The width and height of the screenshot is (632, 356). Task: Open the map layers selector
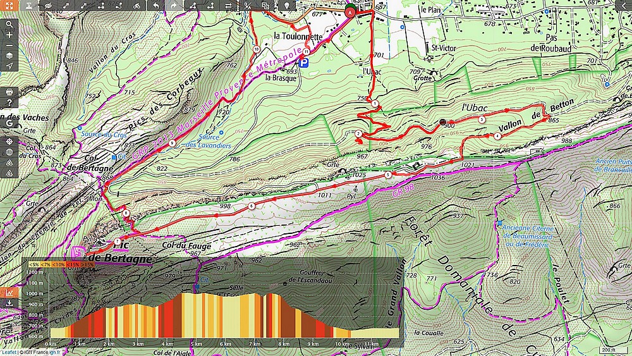tap(9, 56)
